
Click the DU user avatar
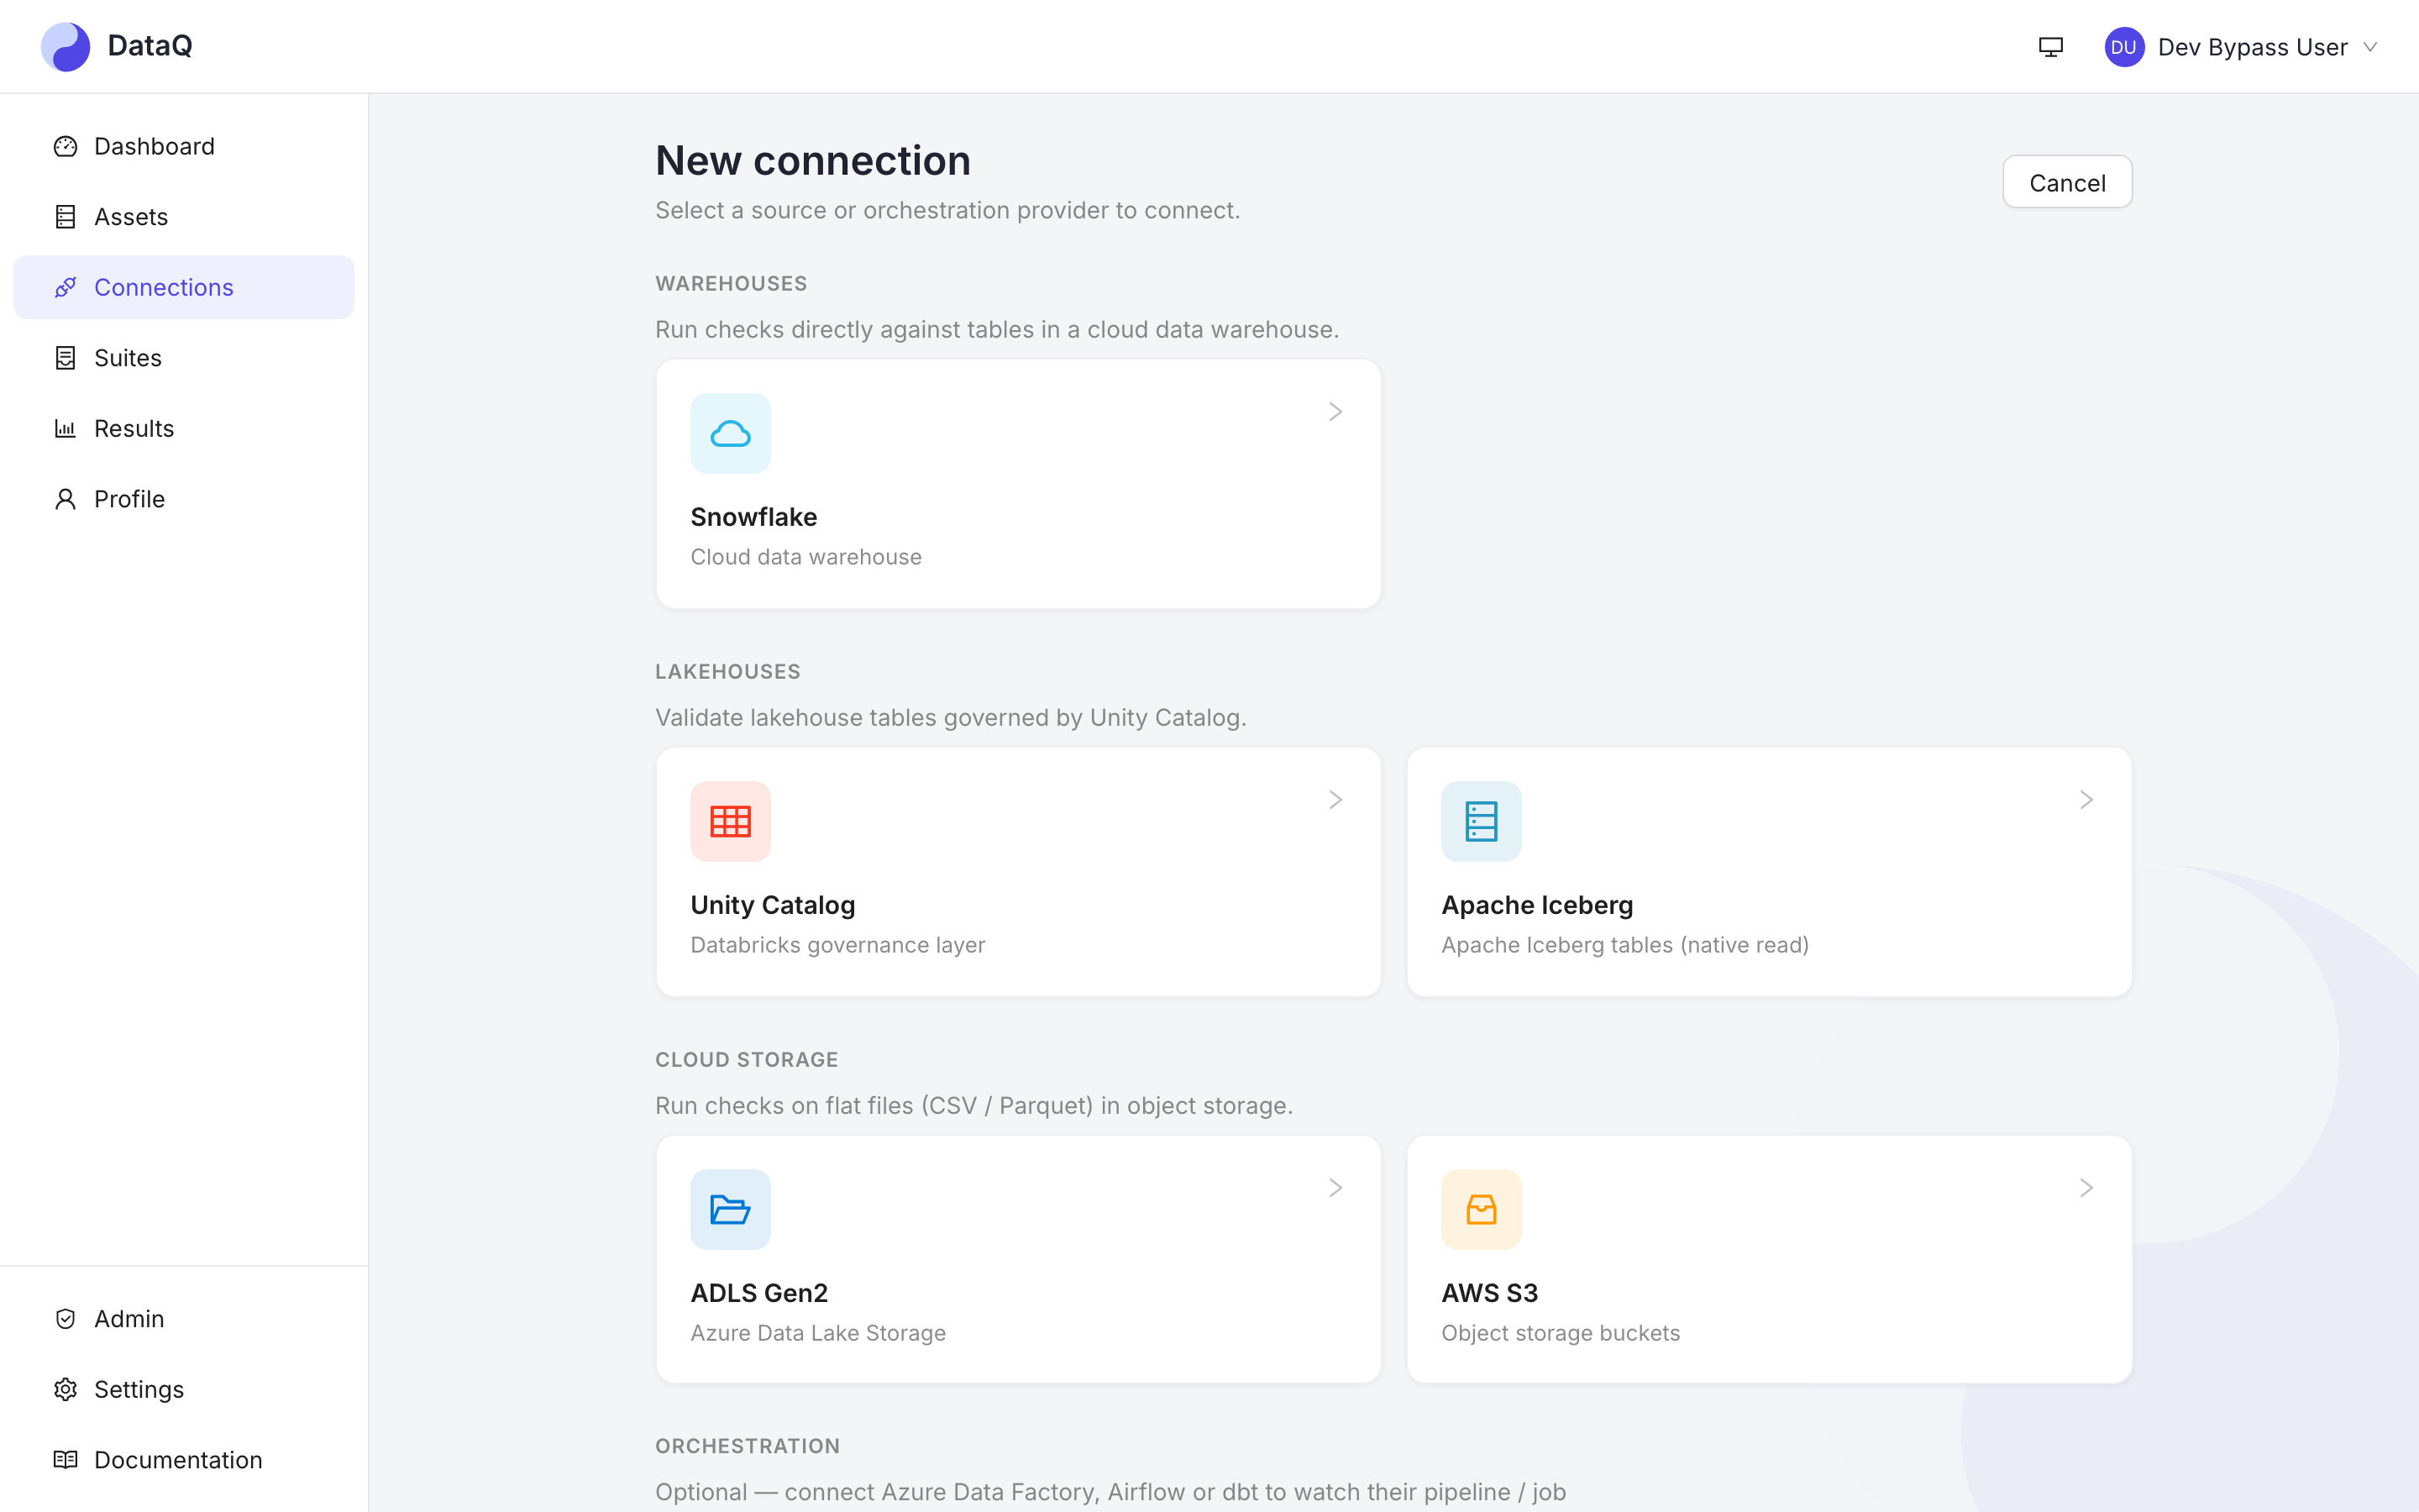pyautogui.click(x=2123, y=47)
